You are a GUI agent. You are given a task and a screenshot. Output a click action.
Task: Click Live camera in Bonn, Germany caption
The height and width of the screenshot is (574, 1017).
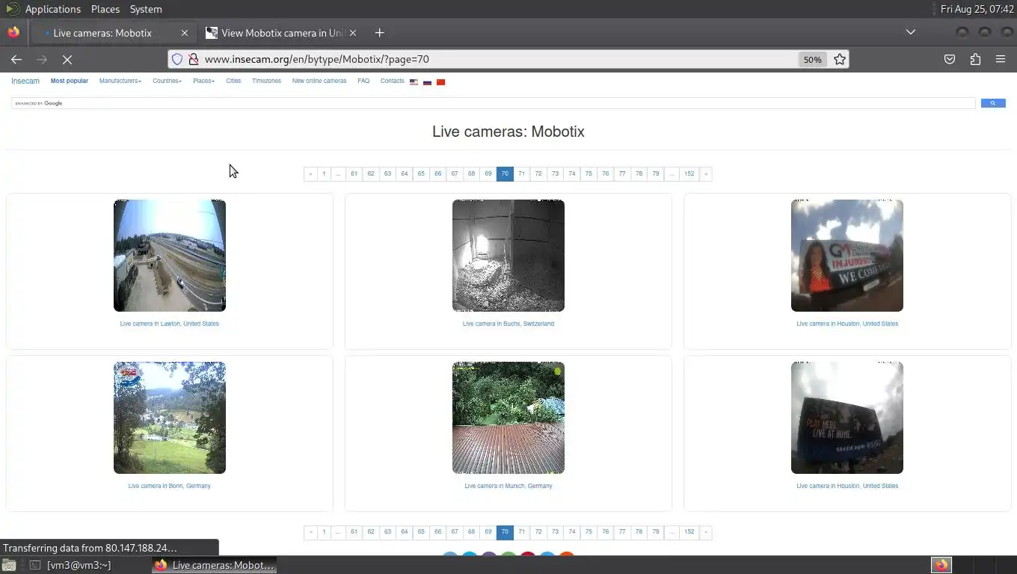(170, 486)
